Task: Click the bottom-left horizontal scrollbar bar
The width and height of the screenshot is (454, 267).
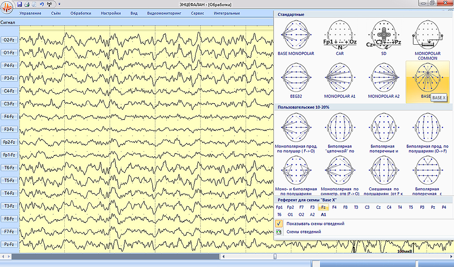Action: (116, 256)
